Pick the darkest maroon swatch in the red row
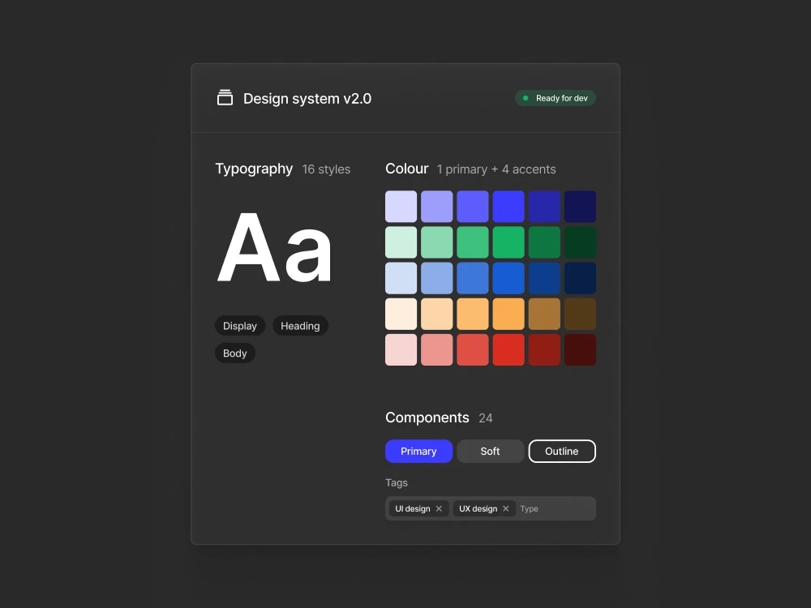This screenshot has width=811, height=608. coord(581,350)
